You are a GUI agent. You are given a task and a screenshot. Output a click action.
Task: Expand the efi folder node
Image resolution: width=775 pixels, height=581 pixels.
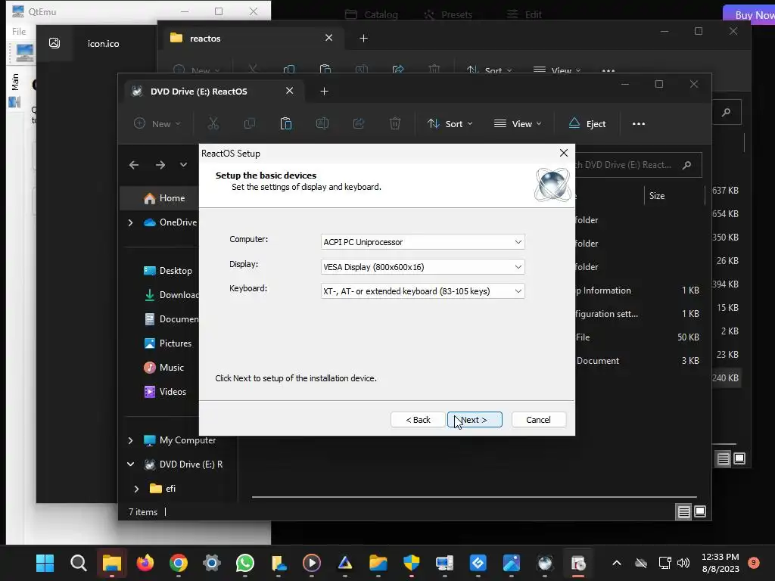pos(136,489)
